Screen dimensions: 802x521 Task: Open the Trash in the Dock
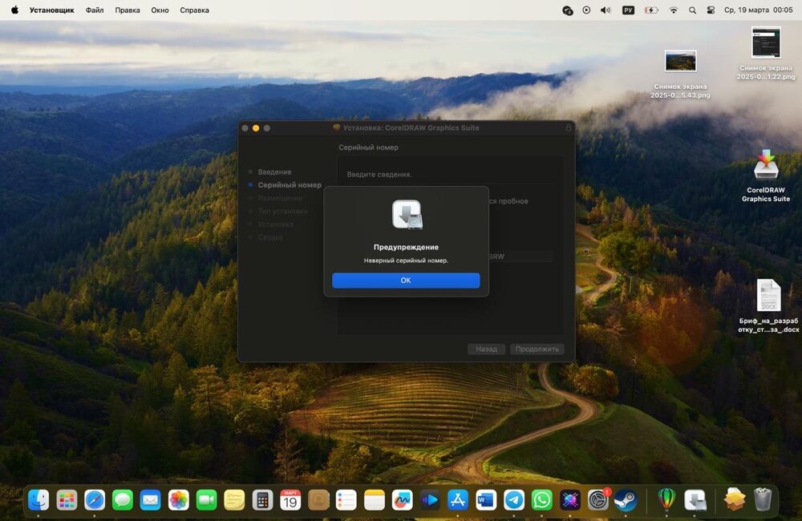(763, 500)
